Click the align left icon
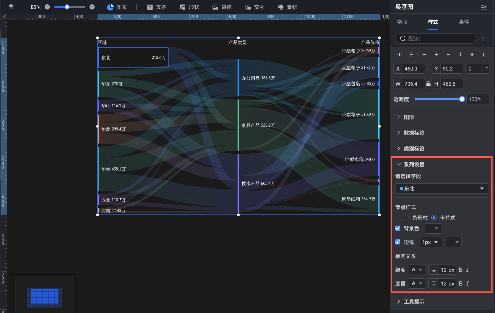 424,54
